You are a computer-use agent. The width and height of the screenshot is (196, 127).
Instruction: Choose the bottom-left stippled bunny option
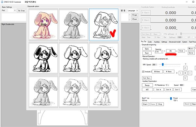click(x=43, y=92)
